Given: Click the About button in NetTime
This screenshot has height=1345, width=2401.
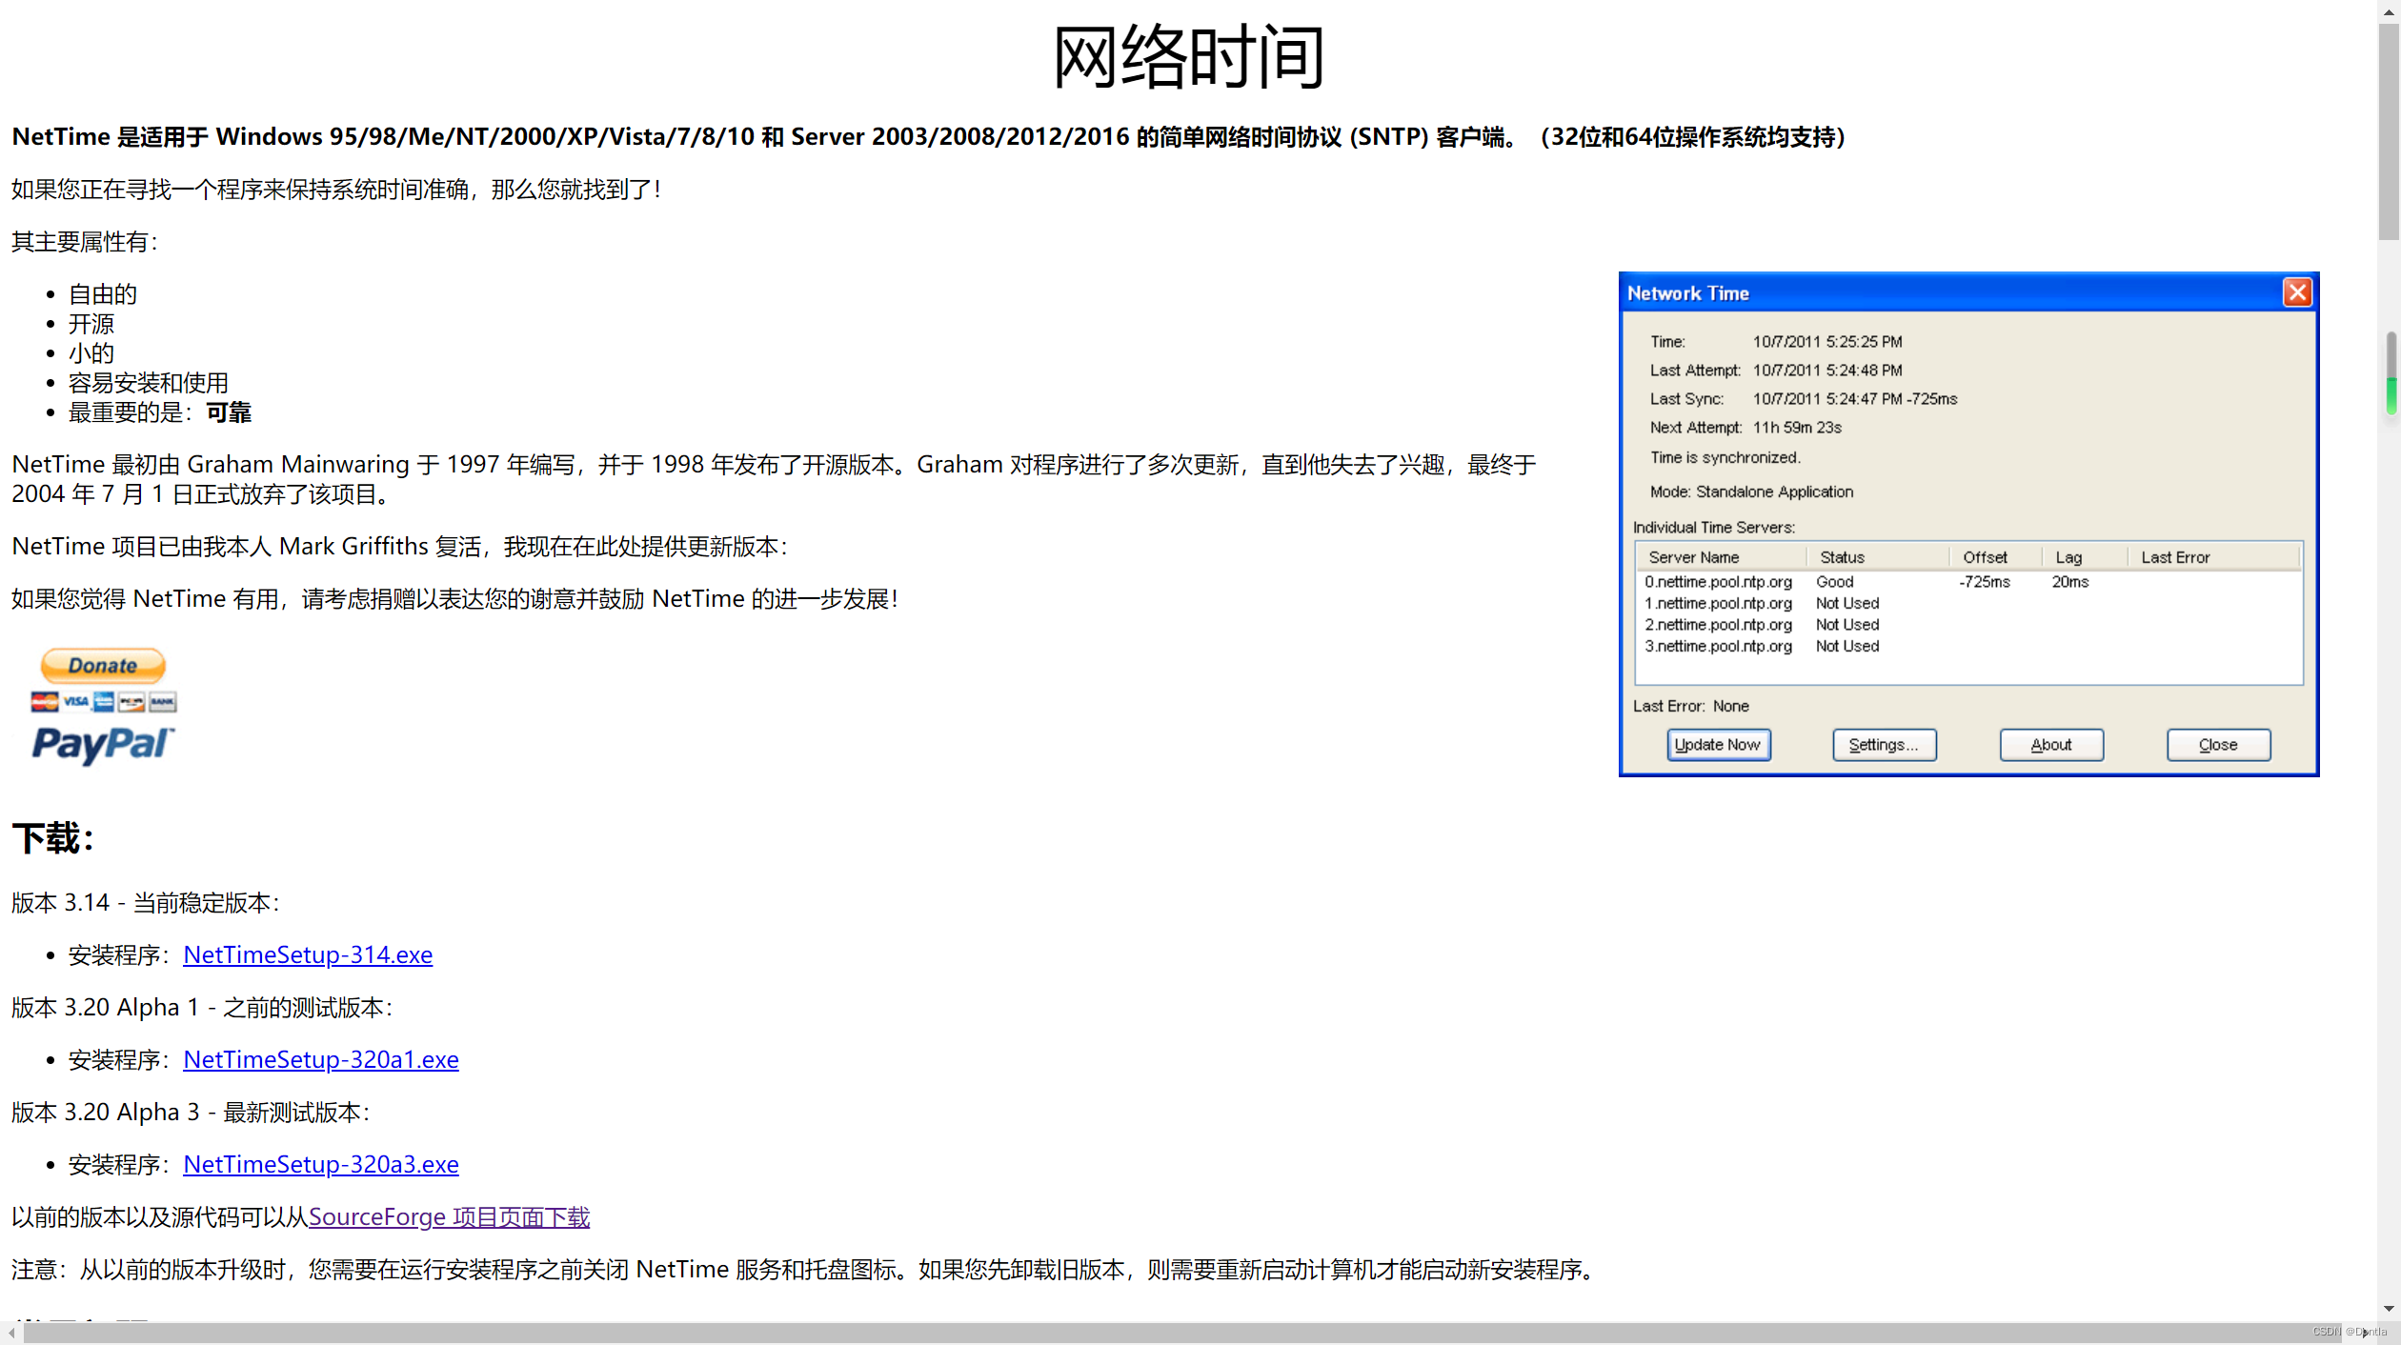Looking at the screenshot, I should [2049, 745].
